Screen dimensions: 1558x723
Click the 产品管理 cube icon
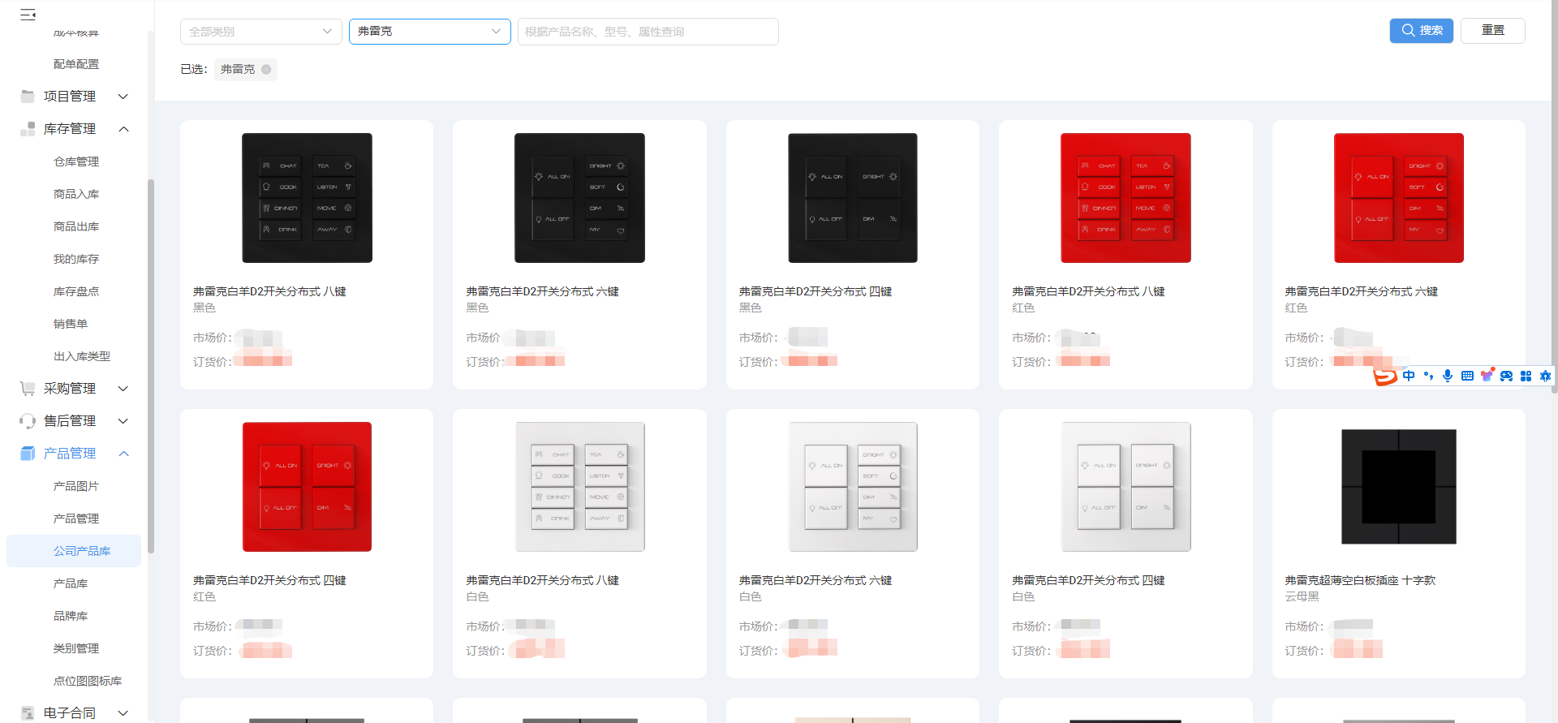(x=28, y=454)
